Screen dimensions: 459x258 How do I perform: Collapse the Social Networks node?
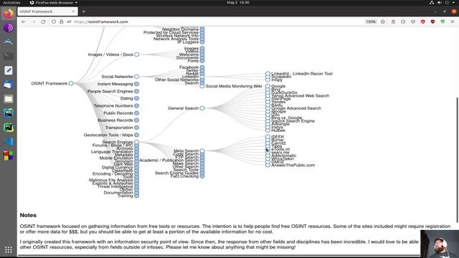coord(136,77)
